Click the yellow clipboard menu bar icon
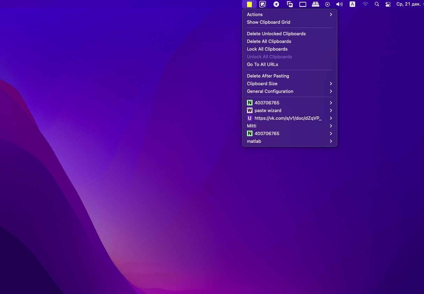The width and height of the screenshot is (424, 294). (x=249, y=4)
